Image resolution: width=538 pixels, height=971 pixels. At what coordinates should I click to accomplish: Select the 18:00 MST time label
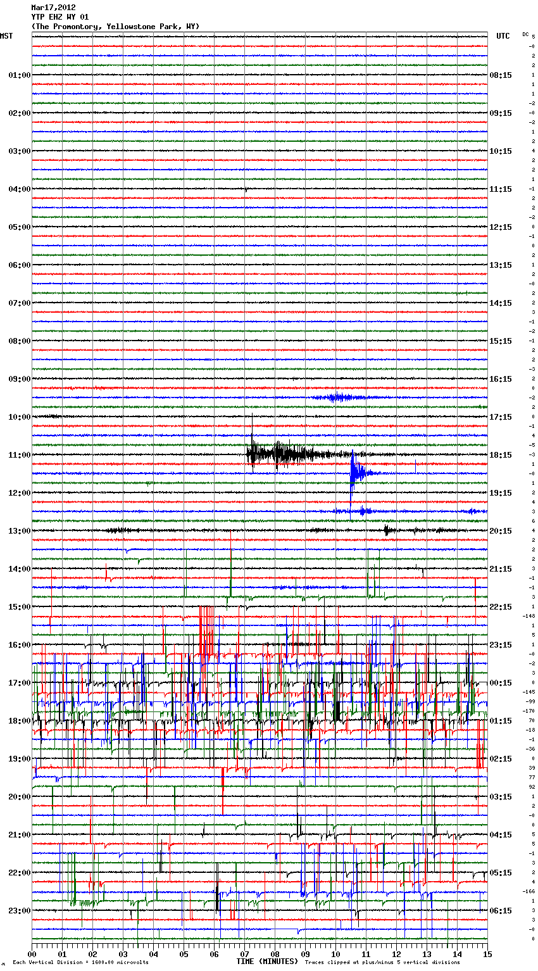tap(20, 721)
